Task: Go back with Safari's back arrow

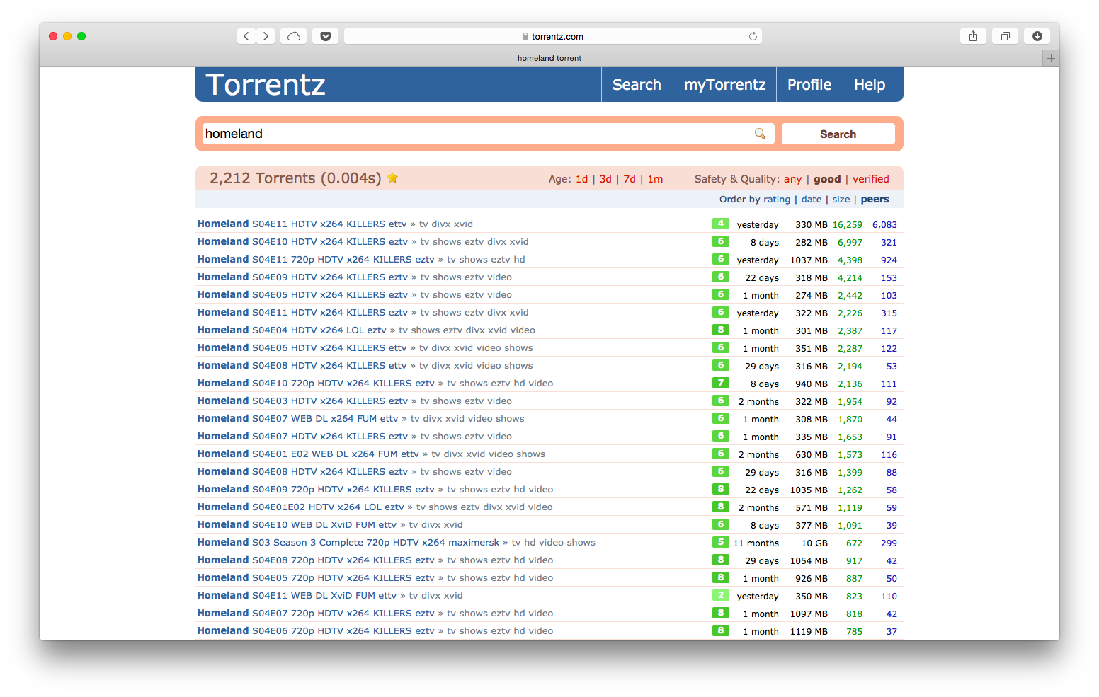Action: [x=246, y=36]
